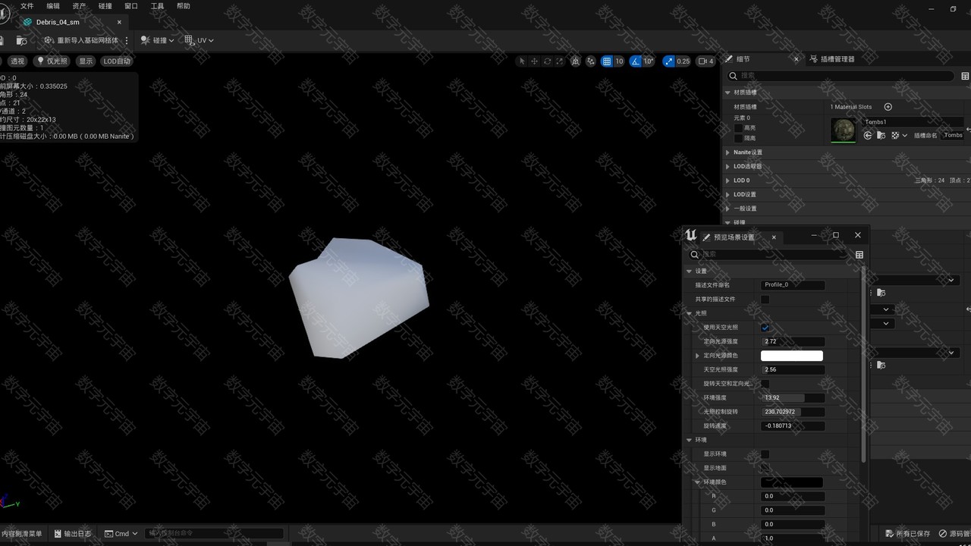
Task: Uncheck the 使用天空光照 checkbox
Action: click(765, 328)
